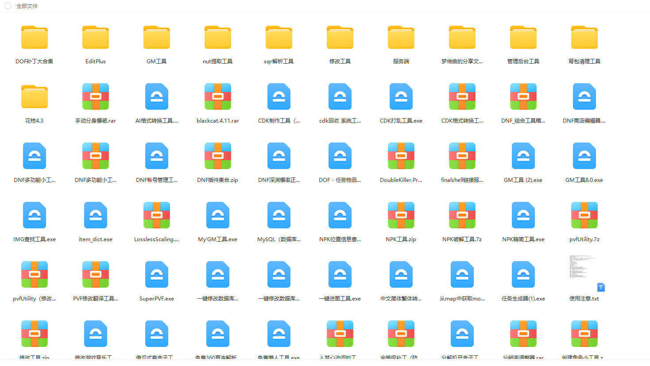Open the DOF补丁大合集 folder
This screenshot has height=366, width=650.
[35, 38]
